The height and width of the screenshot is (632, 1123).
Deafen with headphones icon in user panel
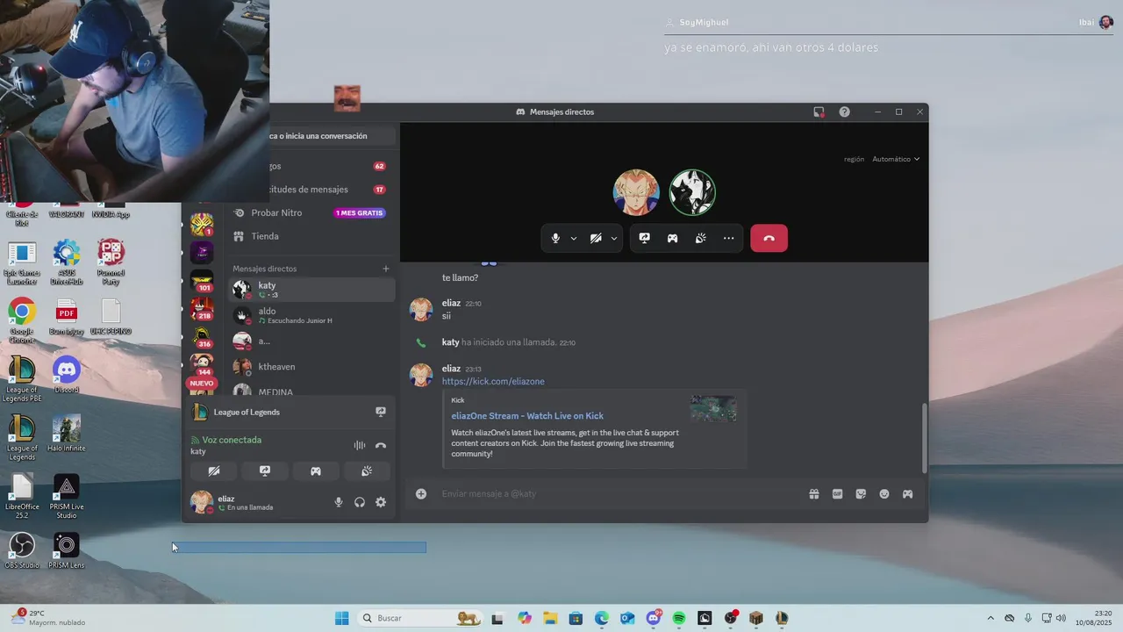click(x=360, y=502)
